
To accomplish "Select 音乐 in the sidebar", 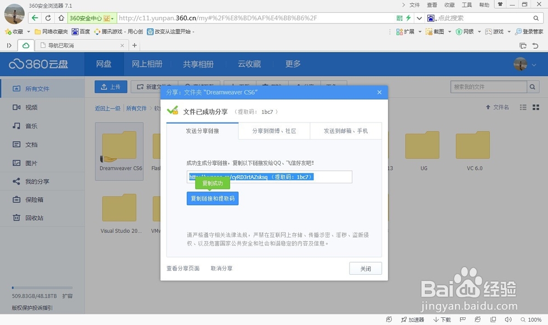I will pos(43,126).
